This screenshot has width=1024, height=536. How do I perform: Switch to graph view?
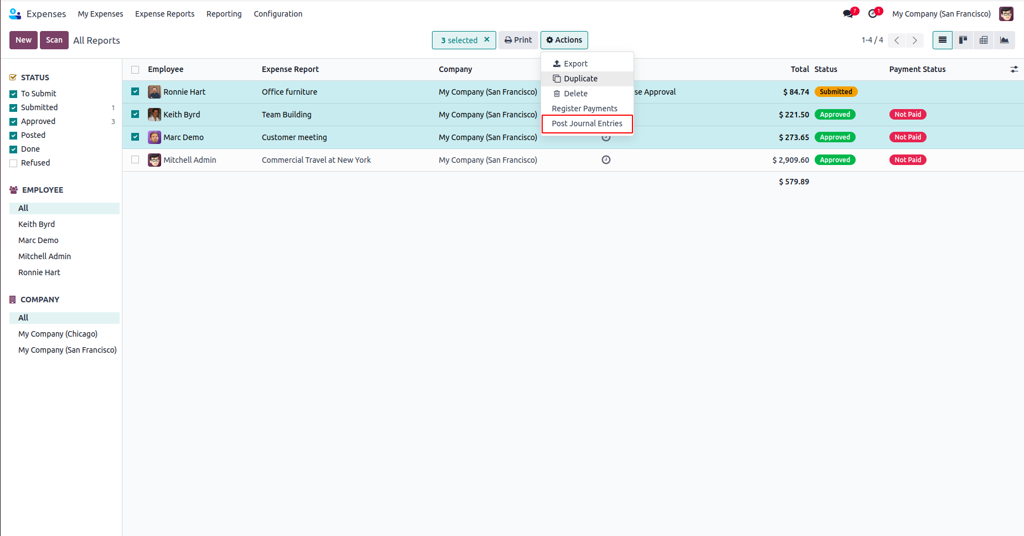[x=1005, y=40]
